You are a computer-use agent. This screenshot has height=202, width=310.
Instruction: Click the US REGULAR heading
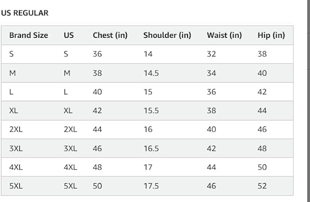tap(25, 13)
